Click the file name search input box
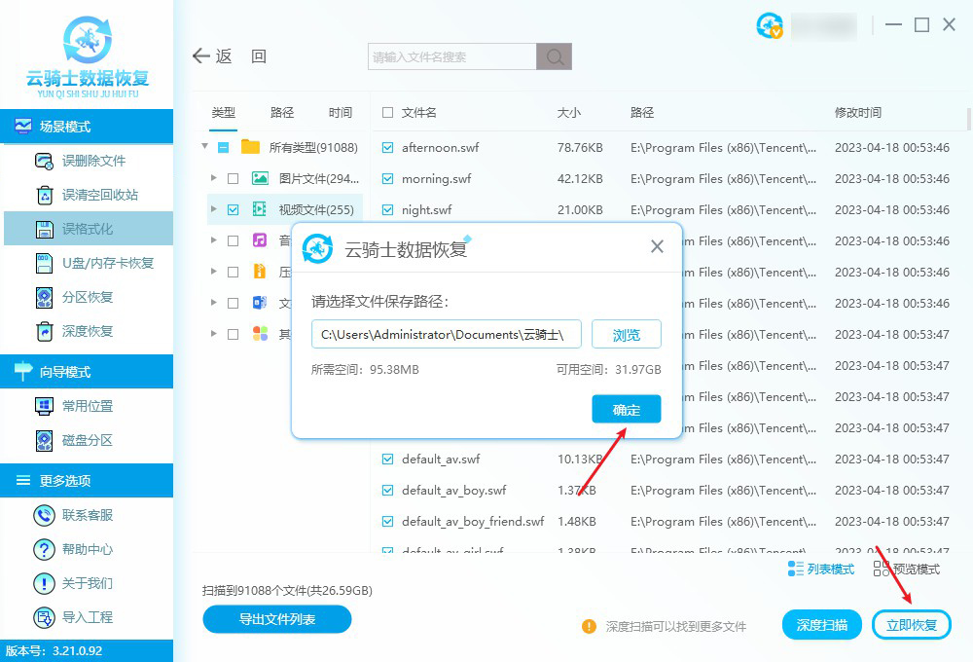The image size is (973, 662). click(x=448, y=55)
